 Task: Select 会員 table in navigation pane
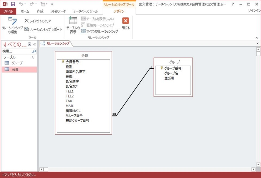[x=19, y=69]
